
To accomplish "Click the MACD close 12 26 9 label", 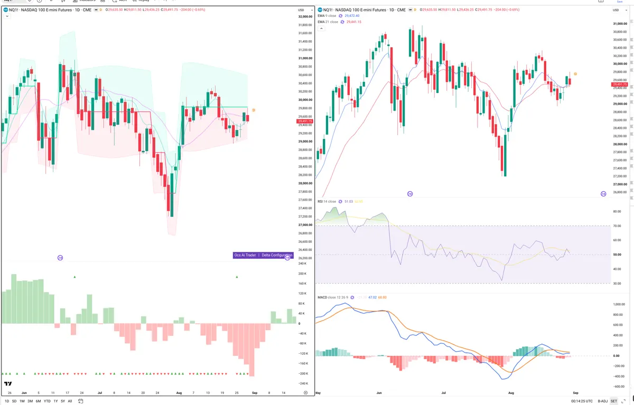I will click(333, 297).
